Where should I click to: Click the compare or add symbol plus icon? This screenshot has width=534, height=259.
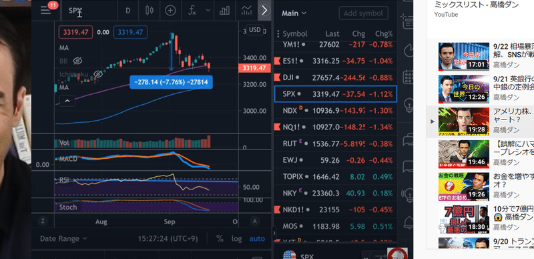point(170,11)
